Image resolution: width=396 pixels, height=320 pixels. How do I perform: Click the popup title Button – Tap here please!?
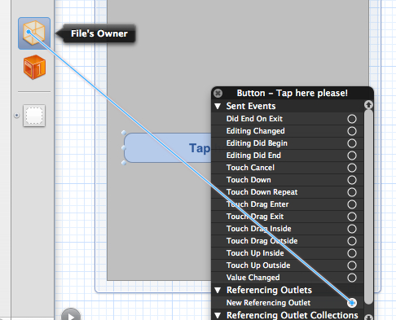(x=293, y=93)
